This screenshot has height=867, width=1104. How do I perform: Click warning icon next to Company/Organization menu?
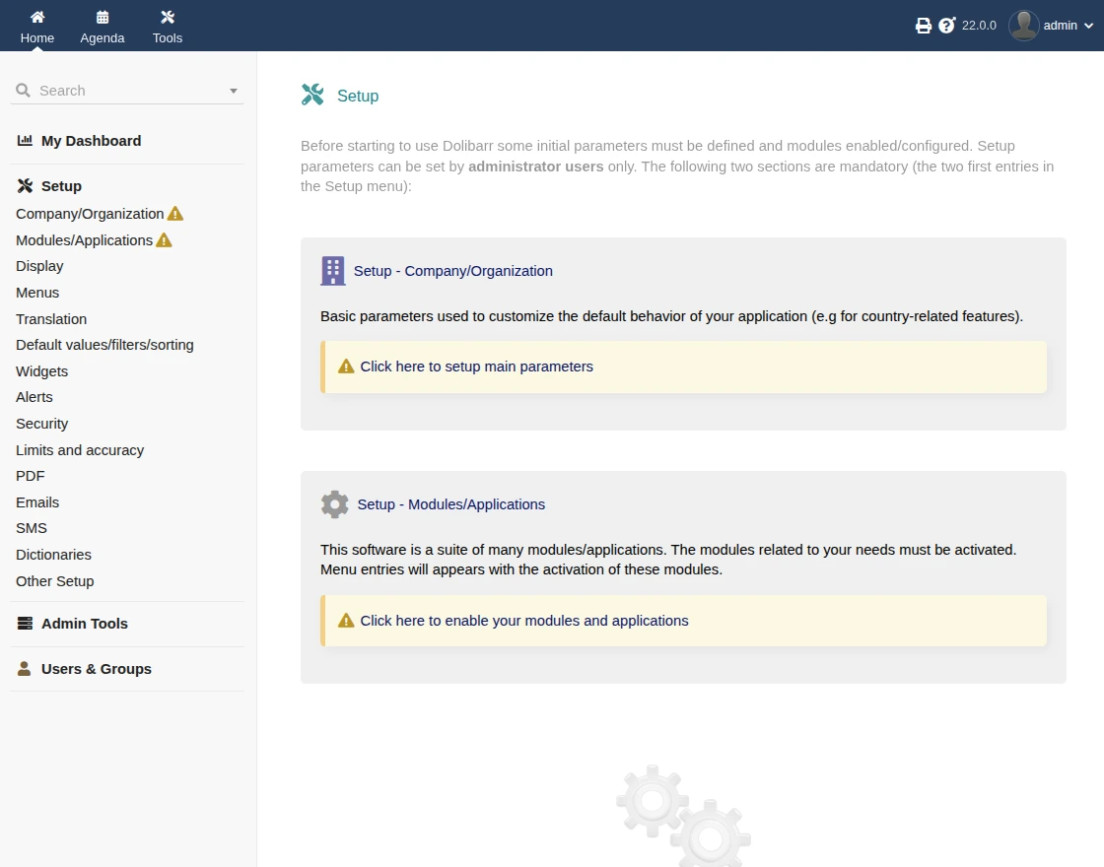coord(175,214)
